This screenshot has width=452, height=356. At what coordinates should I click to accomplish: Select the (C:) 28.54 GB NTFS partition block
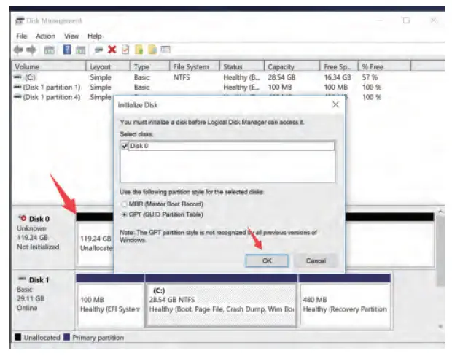tap(222, 301)
